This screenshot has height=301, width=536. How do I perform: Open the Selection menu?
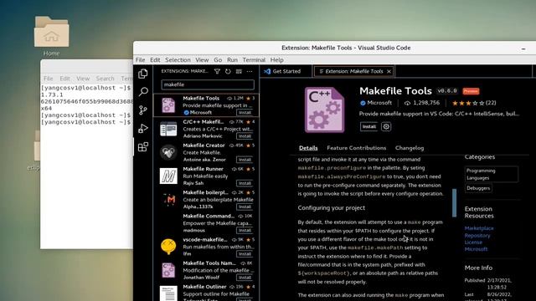(x=178, y=59)
